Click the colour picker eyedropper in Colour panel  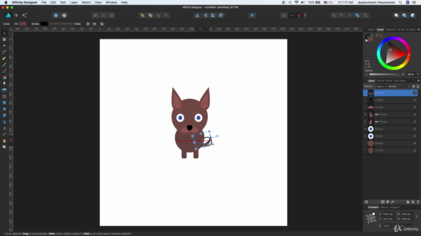(377, 35)
